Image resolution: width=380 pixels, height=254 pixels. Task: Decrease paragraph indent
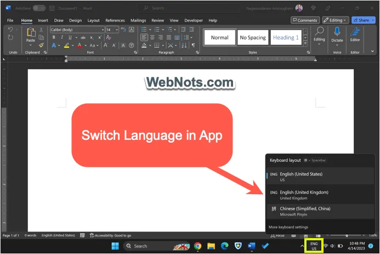pyautogui.click(x=183, y=30)
